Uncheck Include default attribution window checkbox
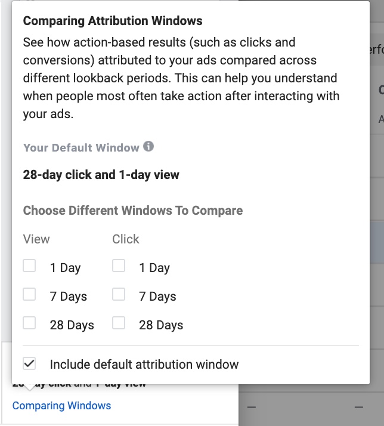 [x=29, y=363]
